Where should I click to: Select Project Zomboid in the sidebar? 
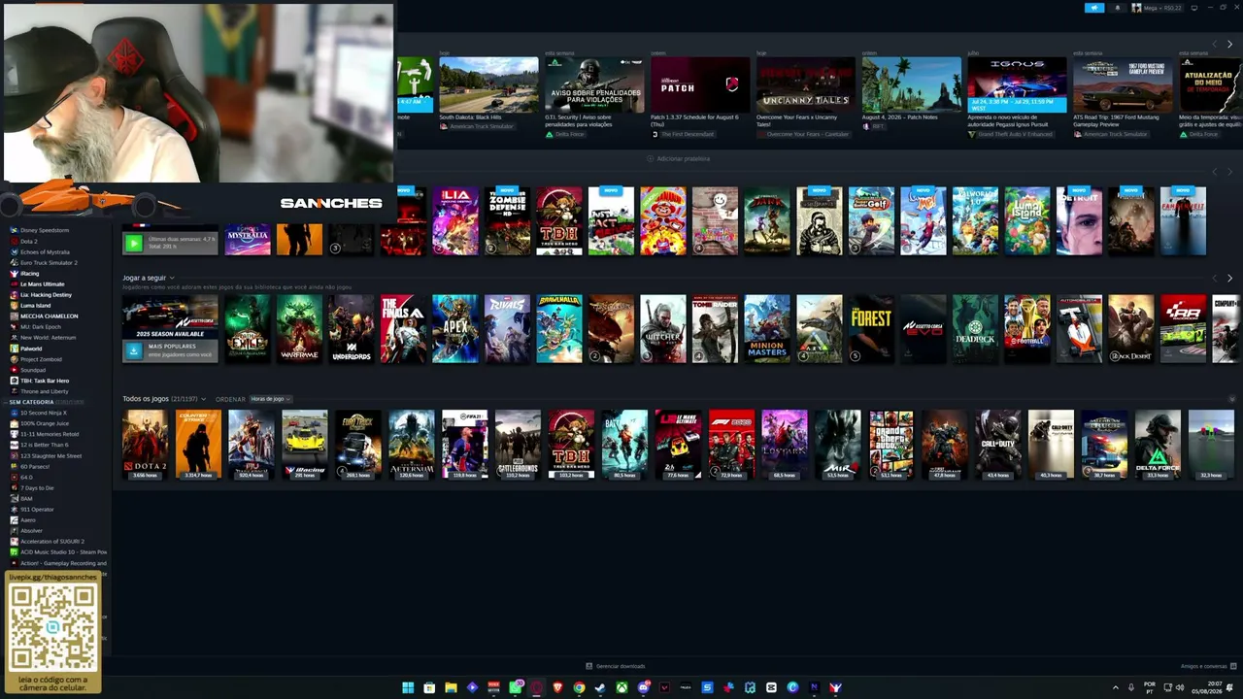pos(41,359)
